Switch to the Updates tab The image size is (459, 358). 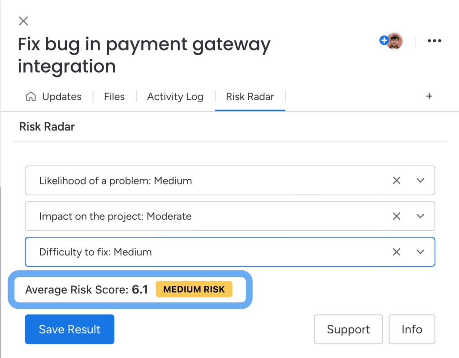pyautogui.click(x=61, y=97)
